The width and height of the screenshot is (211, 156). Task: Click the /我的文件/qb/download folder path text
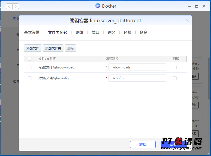tap(56, 67)
